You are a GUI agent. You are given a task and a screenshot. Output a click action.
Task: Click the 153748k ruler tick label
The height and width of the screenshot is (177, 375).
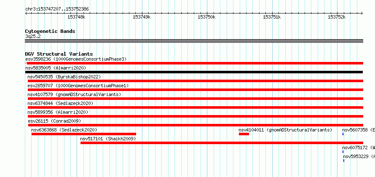tap(77, 17)
